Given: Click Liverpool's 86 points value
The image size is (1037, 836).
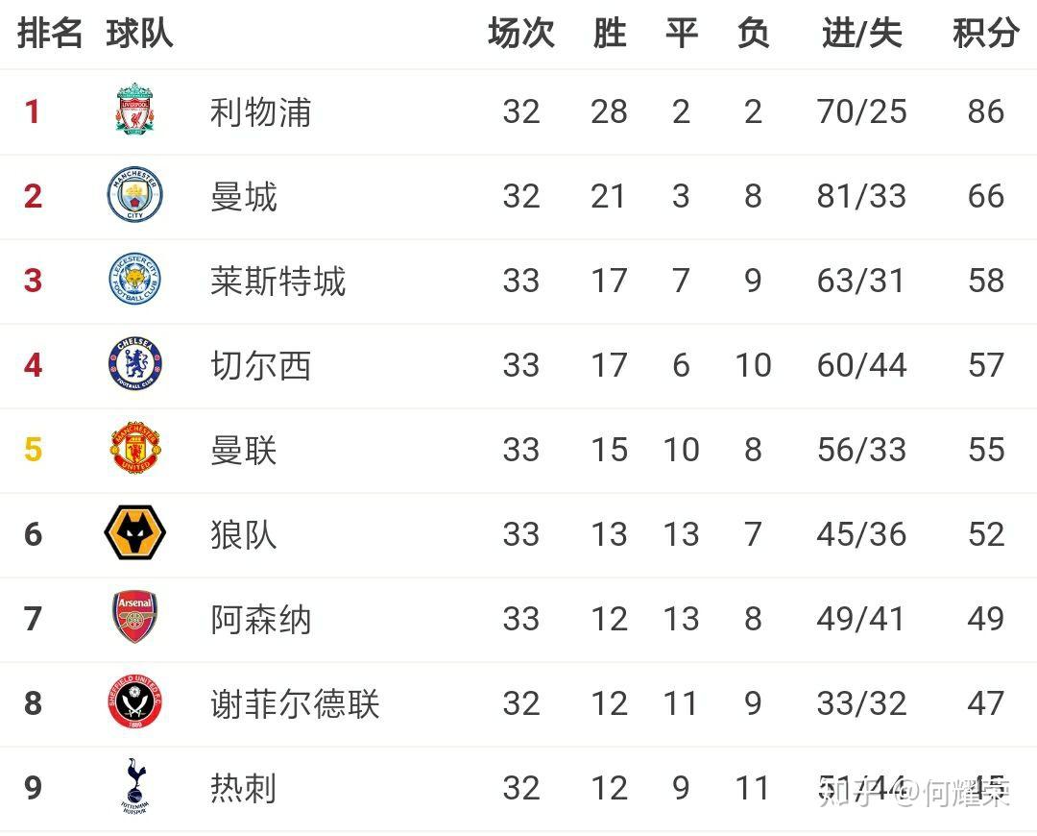Looking at the screenshot, I should tap(985, 111).
